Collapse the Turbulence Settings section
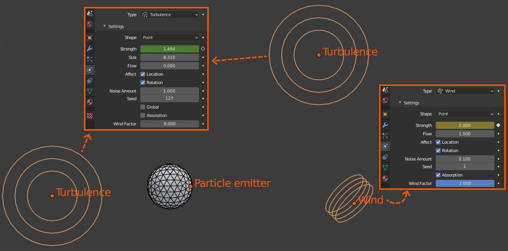This screenshot has height=251, width=508. (105, 26)
